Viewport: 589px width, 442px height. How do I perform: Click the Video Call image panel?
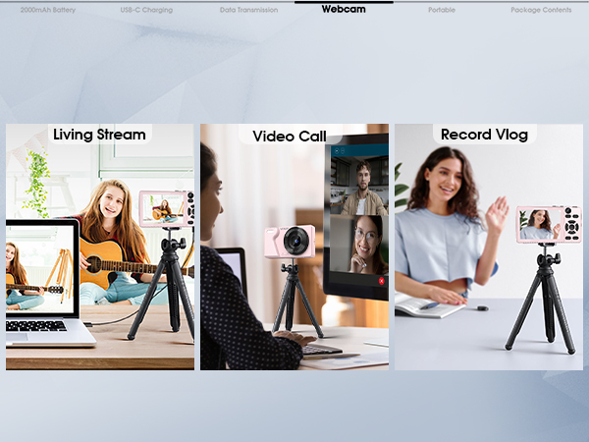point(294,247)
